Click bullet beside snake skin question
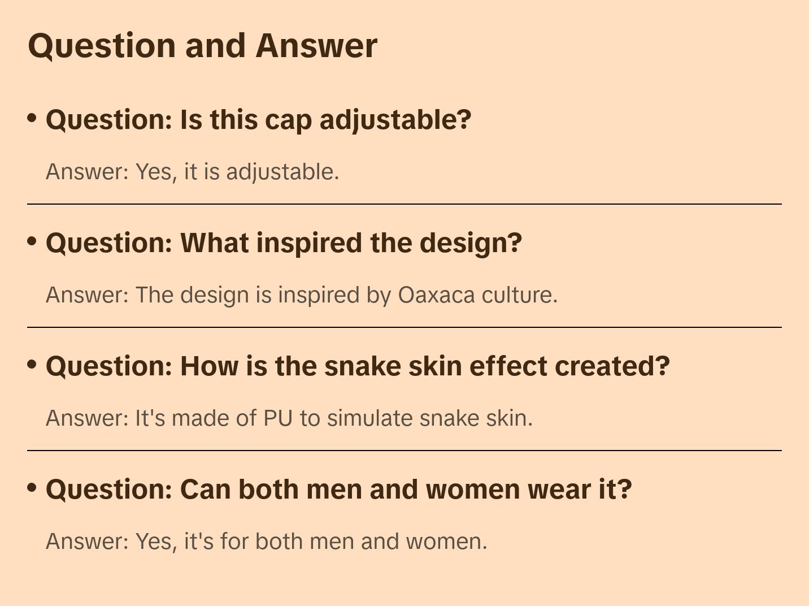The height and width of the screenshot is (606, 809). (x=32, y=365)
